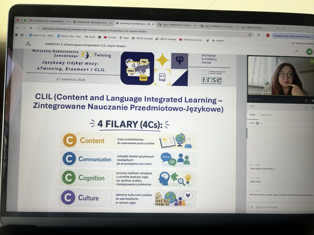This screenshot has height=235, width=314.
Task: Open the Google G bookmark icon
Action: (99, 37)
